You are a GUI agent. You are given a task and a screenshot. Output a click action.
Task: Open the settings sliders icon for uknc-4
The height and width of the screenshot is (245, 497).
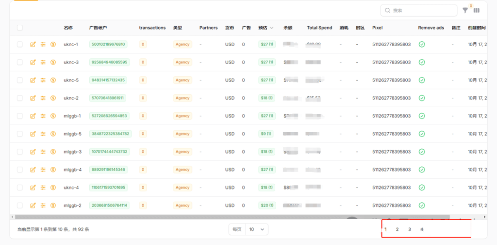tap(43, 188)
